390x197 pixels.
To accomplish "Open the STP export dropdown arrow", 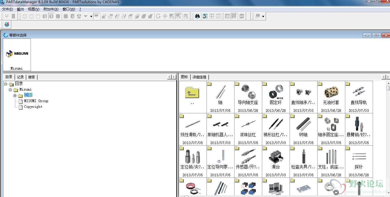I will click(x=263, y=16).
